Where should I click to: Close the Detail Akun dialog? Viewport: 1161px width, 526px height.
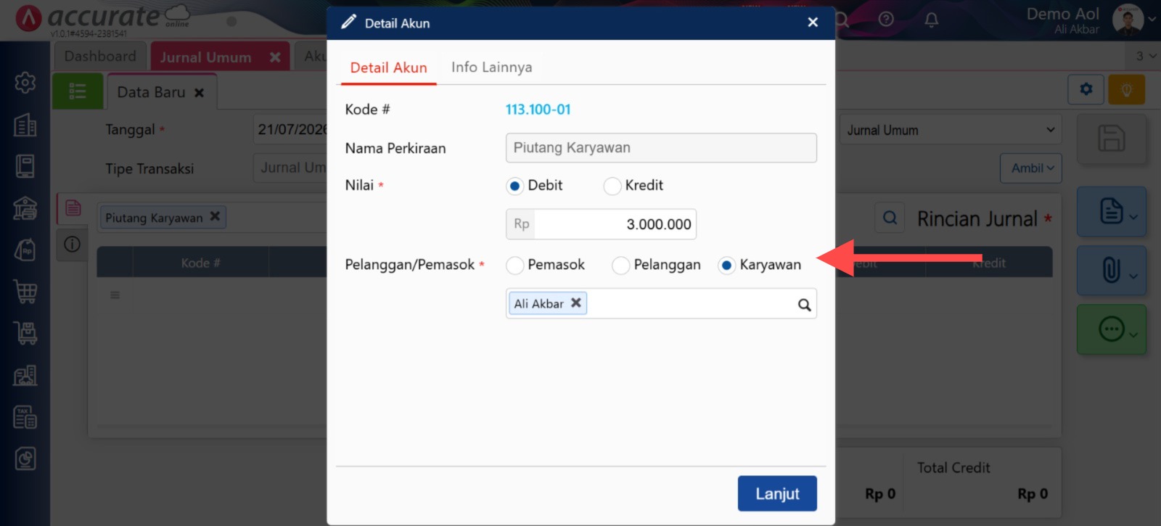pyautogui.click(x=813, y=22)
